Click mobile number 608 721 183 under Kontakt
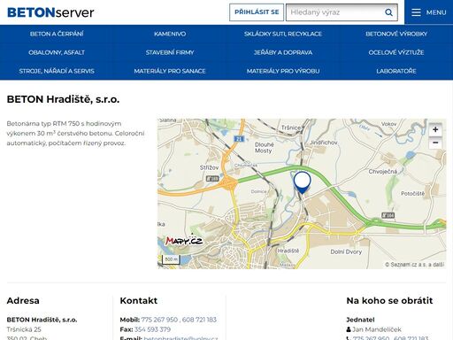Screen dimensions: 453x340 [x=199, y=320]
